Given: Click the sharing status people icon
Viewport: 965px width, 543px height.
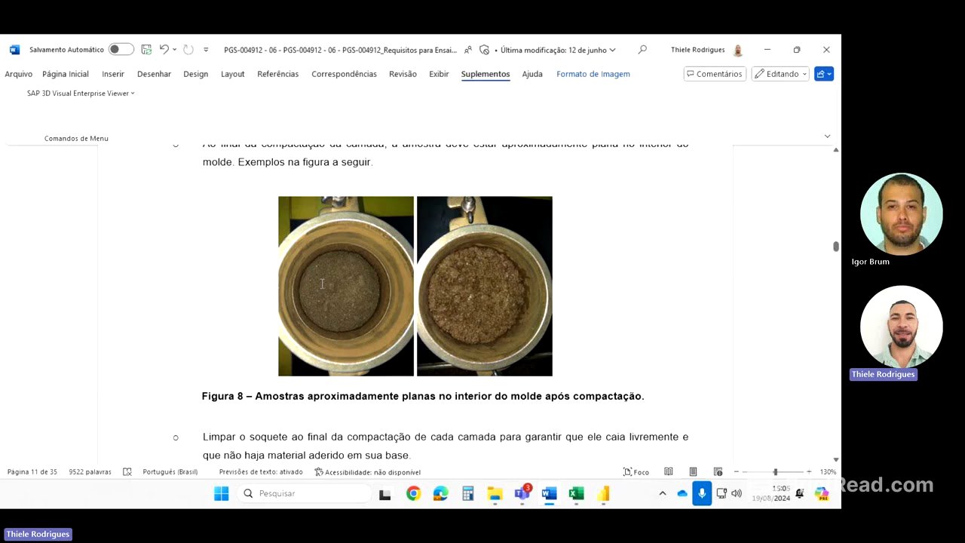Looking at the screenshot, I should point(468,50).
